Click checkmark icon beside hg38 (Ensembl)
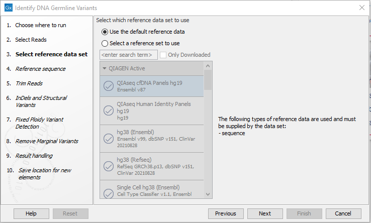The height and width of the screenshot is (223, 371). pyautogui.click(x=109, y=139)
